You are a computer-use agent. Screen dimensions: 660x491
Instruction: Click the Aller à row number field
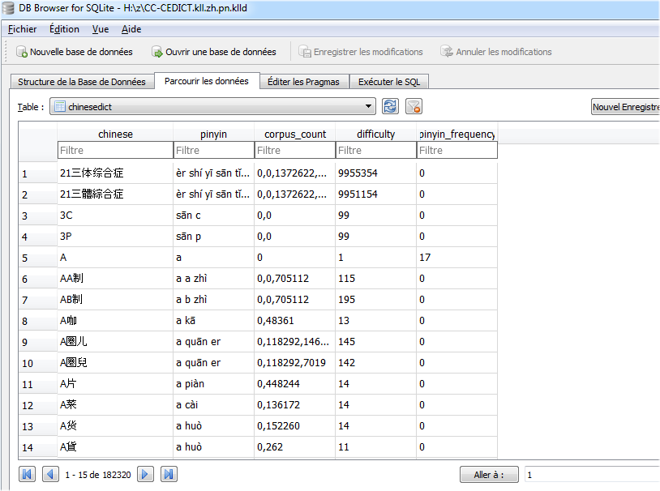pos(592,475)
